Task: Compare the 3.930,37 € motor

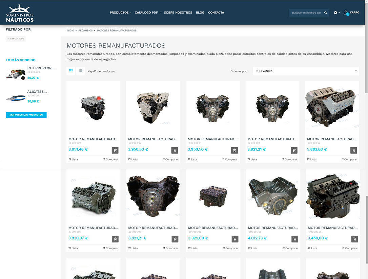Action: [110, 248]
